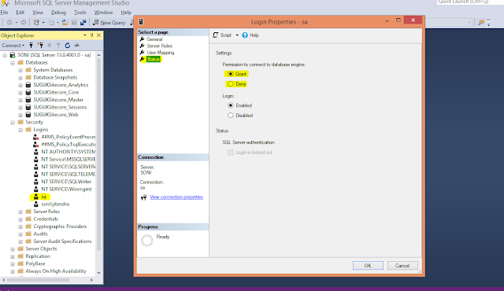Open the Help menu in menu bar
The height and width of the screenshot is (291, 504).
tap(126, 13)
